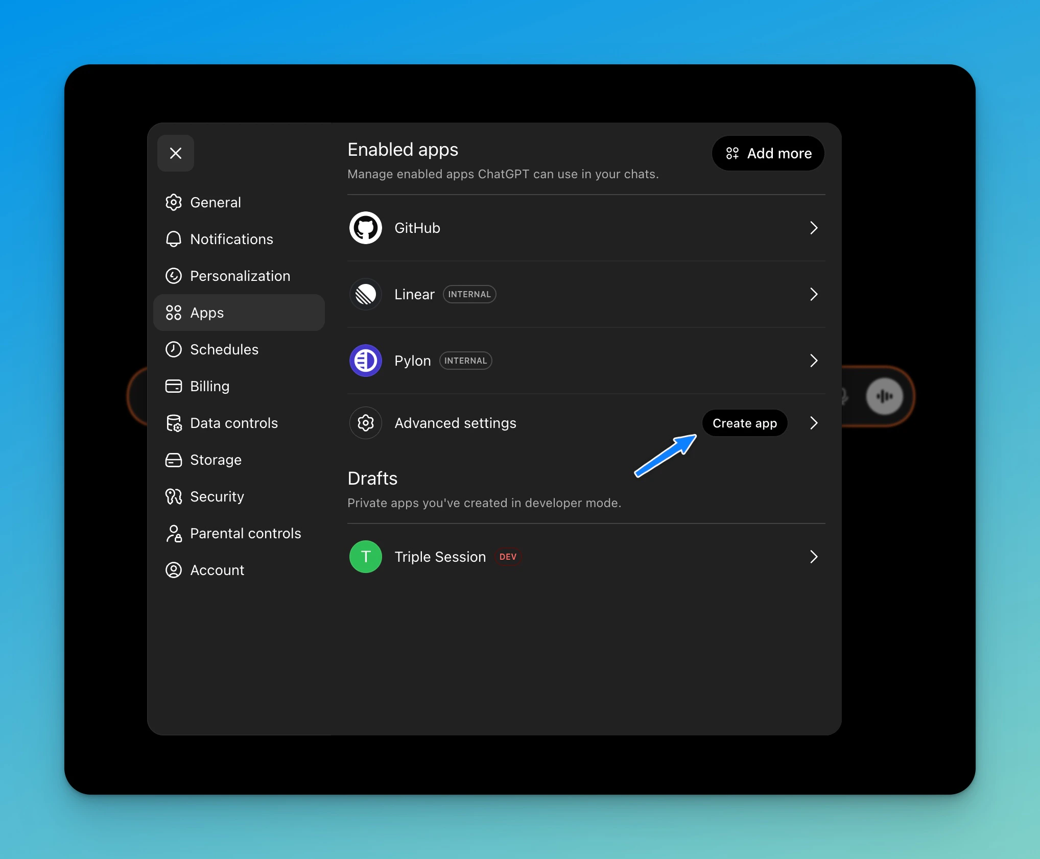This screenshot has height=859, width=1040.
Task: Expand Triple Session row chevron
Action: (814, 557)
